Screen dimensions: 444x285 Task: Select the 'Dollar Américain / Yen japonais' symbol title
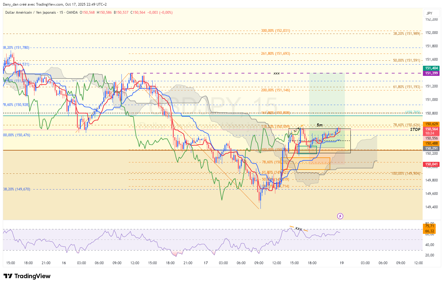pos(31,12)
